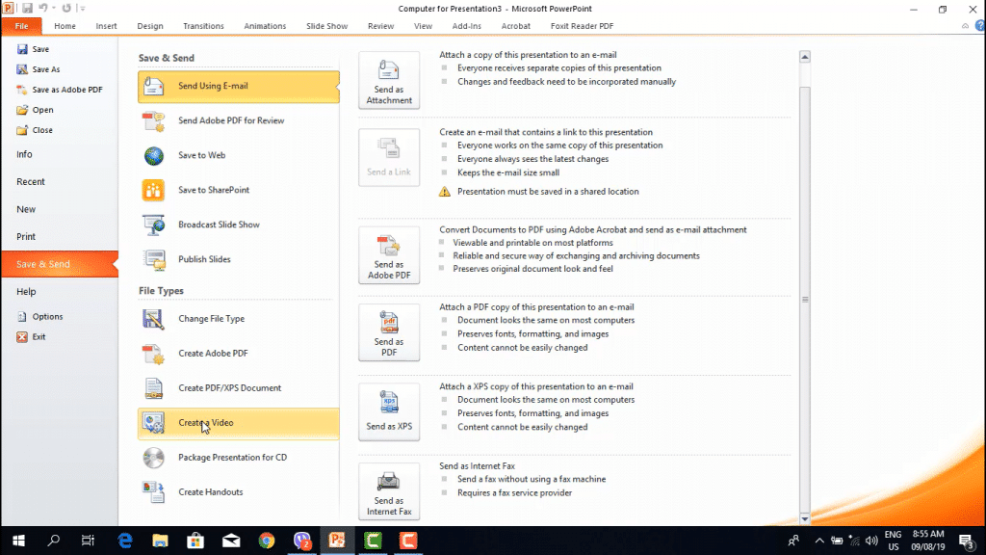986x555 pixels.
Task: Click the minimize ribbon caret icon
Action: pyautogui.click(x=965, y=26)
